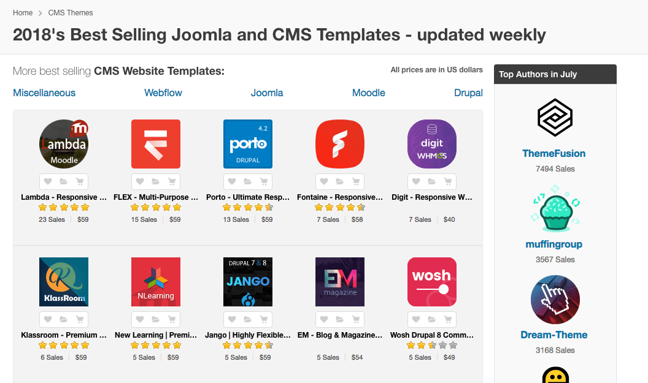Add EM magazine to collection folder

(340, 319)
